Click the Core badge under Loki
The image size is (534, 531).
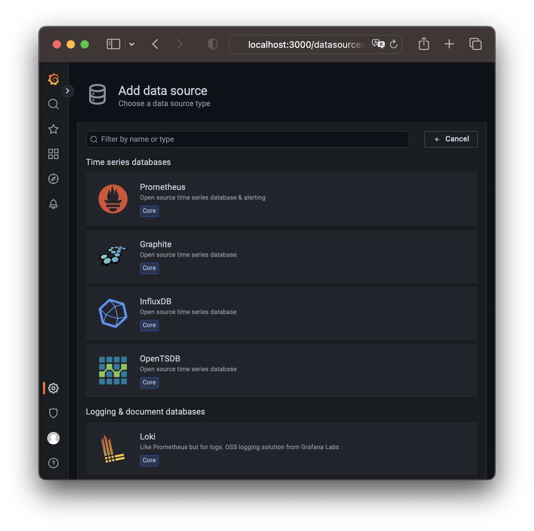[x=149, y=460]
